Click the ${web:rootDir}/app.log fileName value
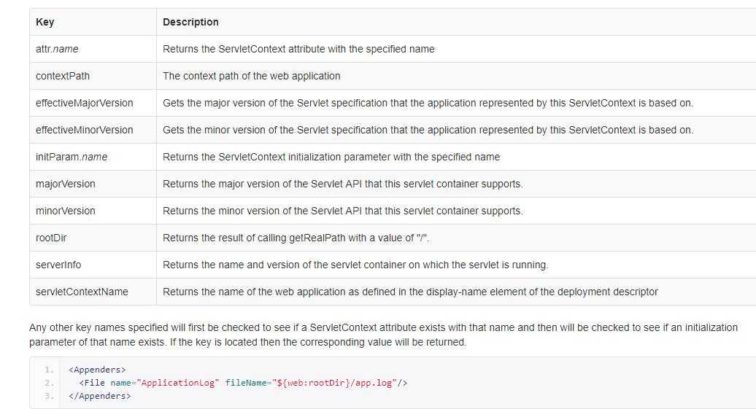 (x=335, y=383)
